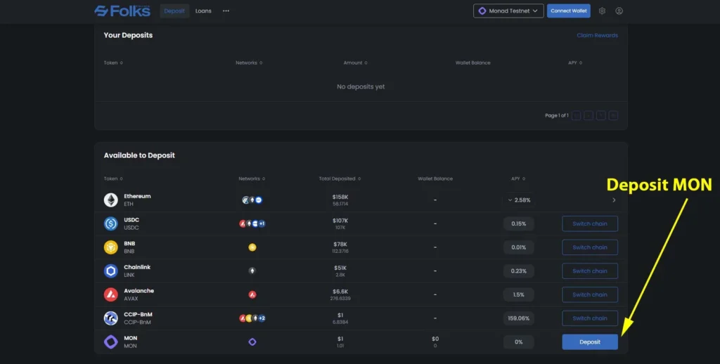Go to first page of deposits
The image size is (720, 364).
[x=577, y=116]
